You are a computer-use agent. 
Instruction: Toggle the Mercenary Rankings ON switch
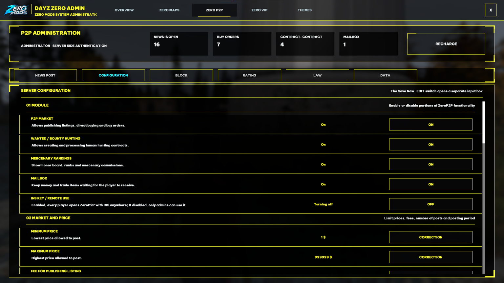click(x=430, y=164)
